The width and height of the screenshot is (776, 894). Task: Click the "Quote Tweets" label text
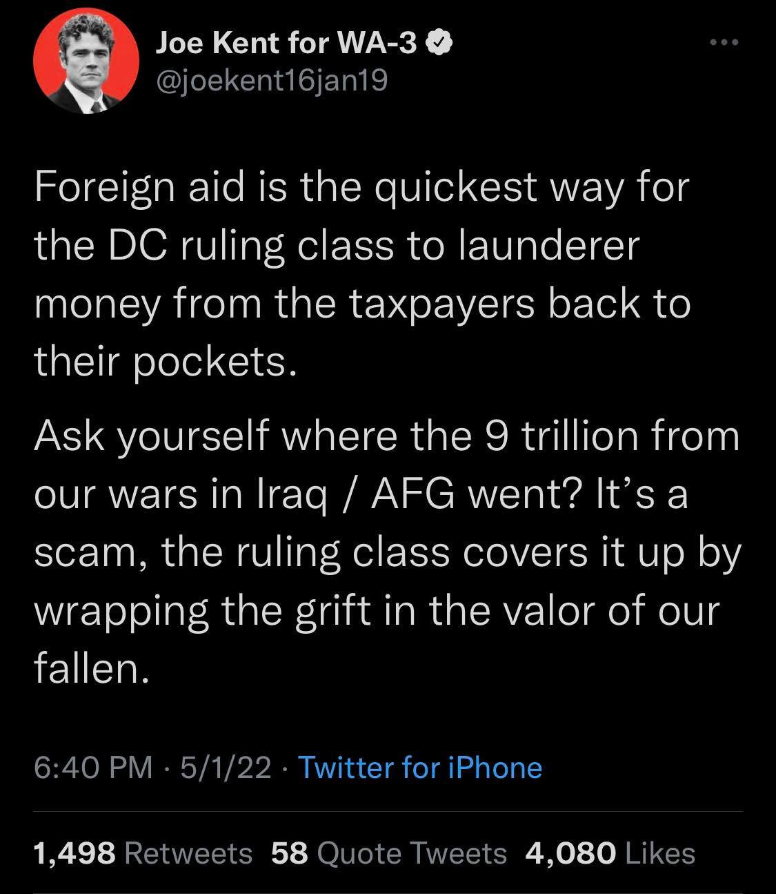point(412,853)
